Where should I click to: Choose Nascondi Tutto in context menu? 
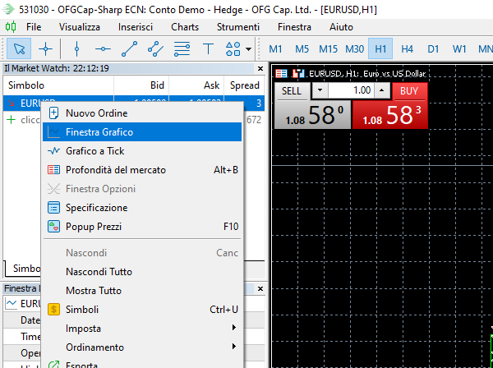point(142,272)
